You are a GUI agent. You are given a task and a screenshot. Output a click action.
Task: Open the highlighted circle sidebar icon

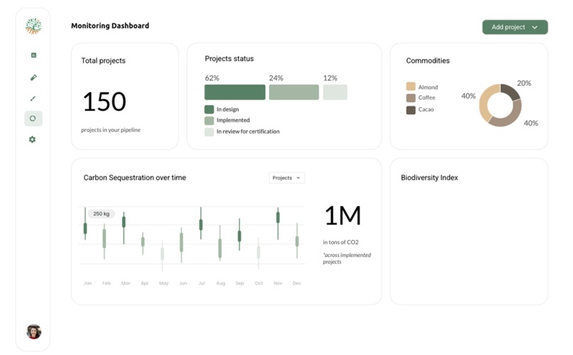click(x=33, y=119)
